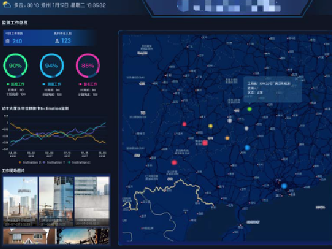Select the green map marker below the tooltip
The height and width of the screenshot is (249, 332).
250,109
